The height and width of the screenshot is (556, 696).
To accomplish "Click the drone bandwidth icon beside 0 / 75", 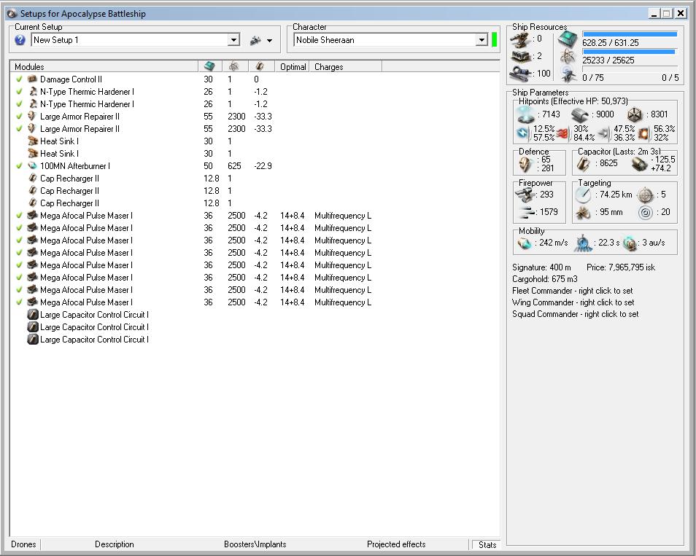I will pos(568,74).
